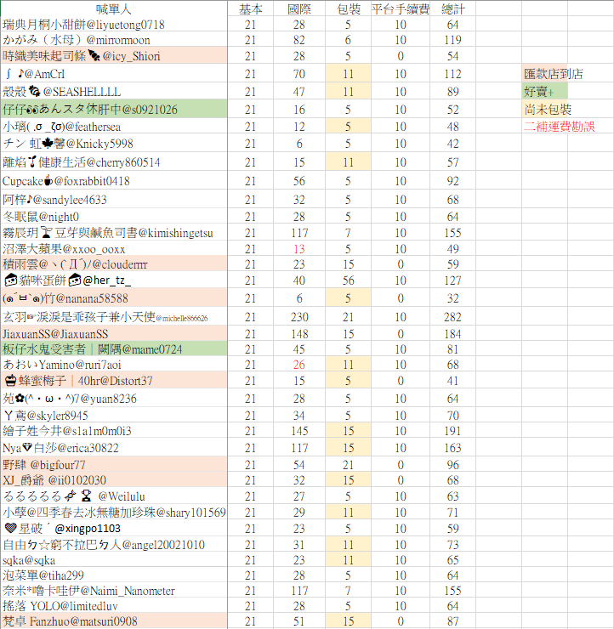The image size is (614, 629).
Task: Select the 平台手續費 column header
Action: coord(400,8)
